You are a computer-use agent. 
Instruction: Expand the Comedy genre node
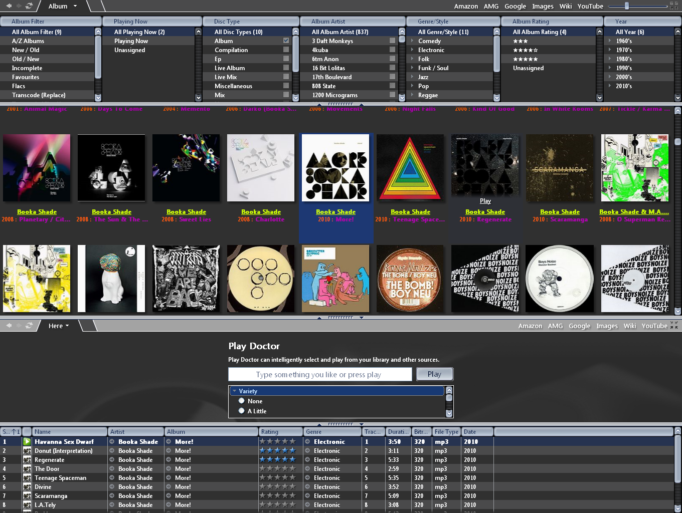pos(412,41)
